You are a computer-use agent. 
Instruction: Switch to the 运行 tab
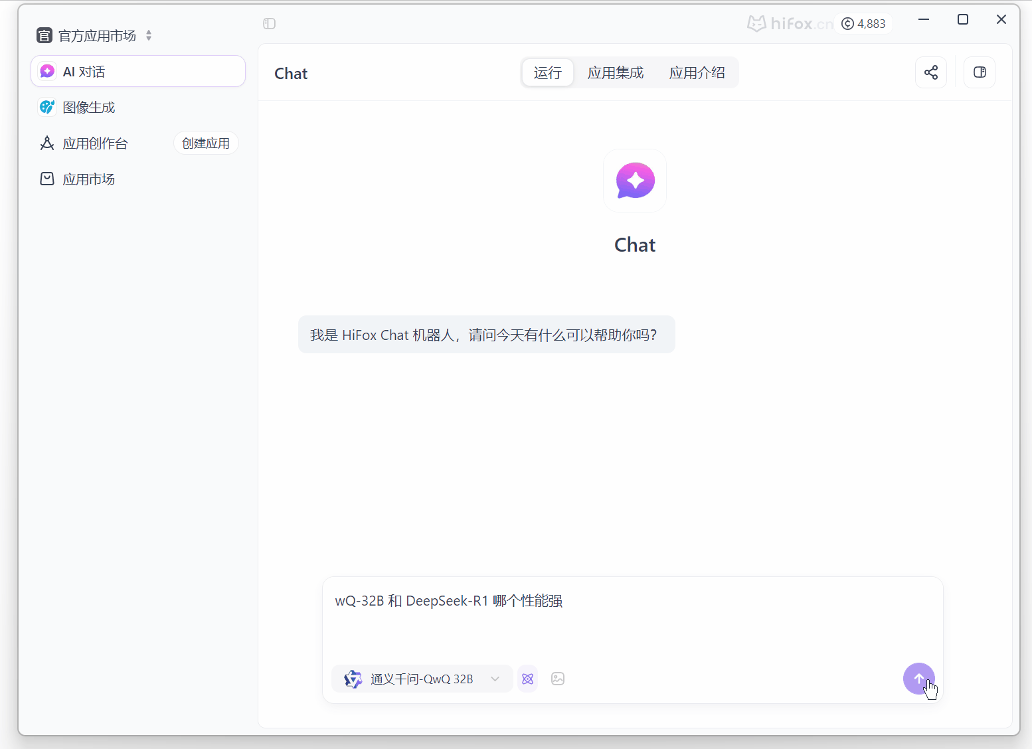tap(548, 72)
